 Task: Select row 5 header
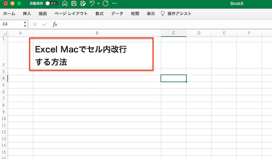(4, 85)
